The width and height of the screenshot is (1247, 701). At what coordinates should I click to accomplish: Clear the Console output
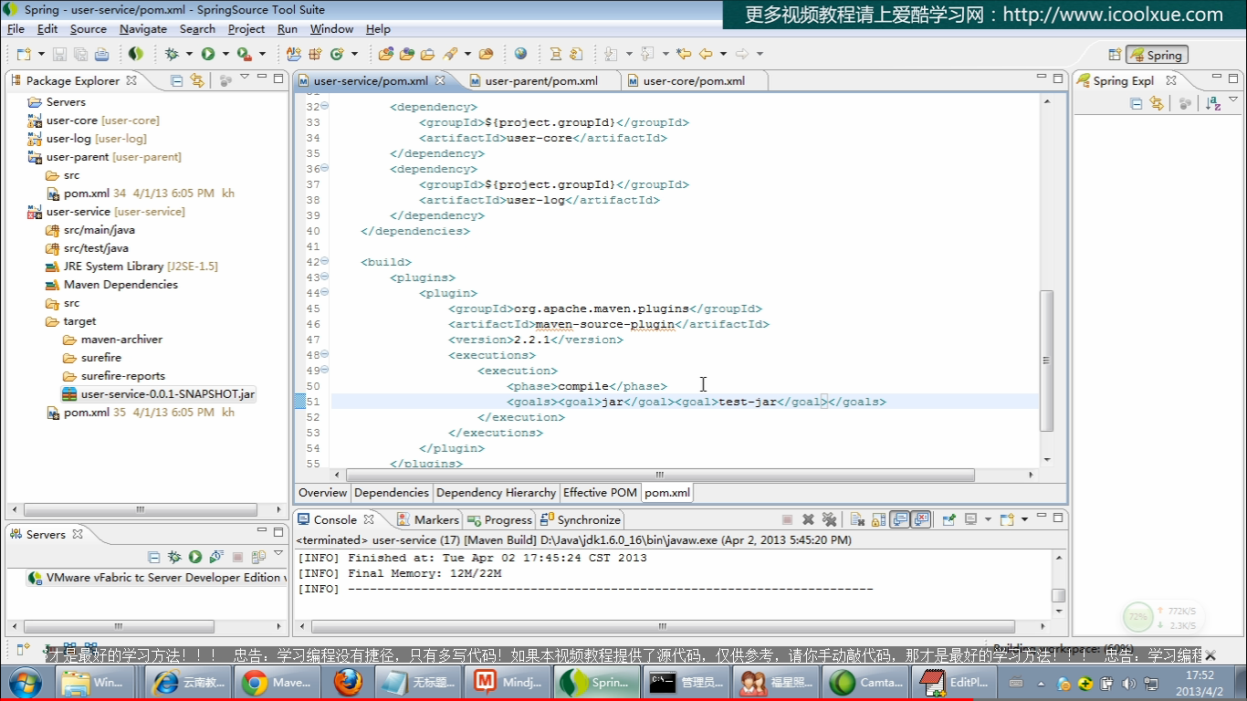point(857,519)
